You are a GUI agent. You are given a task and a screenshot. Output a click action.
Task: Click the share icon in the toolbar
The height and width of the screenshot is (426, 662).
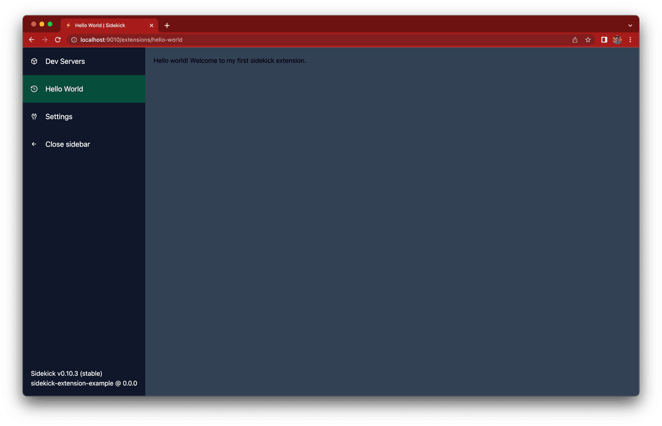[574, 39]
